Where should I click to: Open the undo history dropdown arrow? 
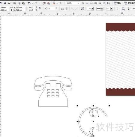coord(32,3)
